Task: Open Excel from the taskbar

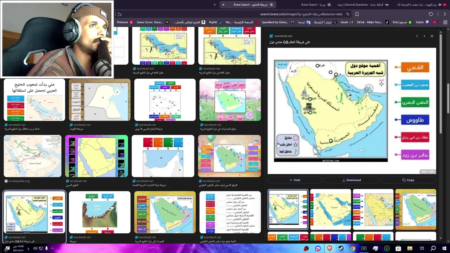Action: (x=364, y=248)
